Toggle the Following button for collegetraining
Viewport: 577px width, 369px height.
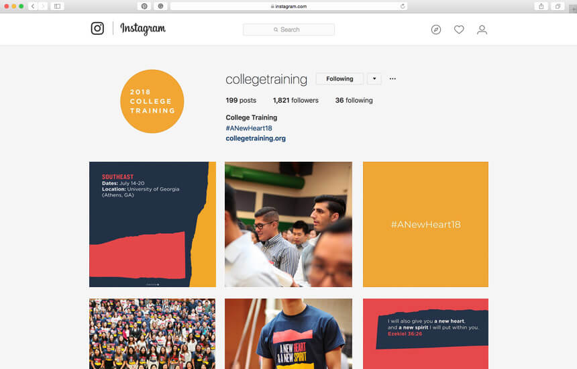tap(339, 78)
